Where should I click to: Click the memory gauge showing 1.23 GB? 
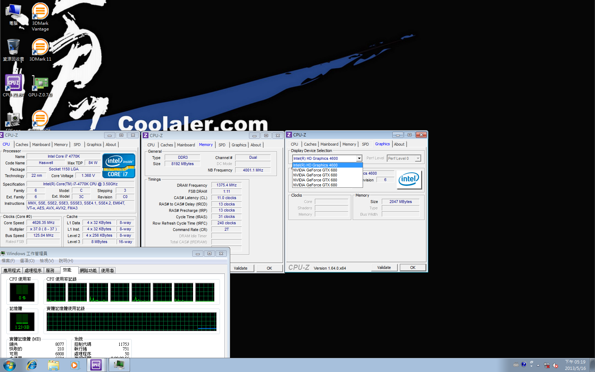click(22, 321)
